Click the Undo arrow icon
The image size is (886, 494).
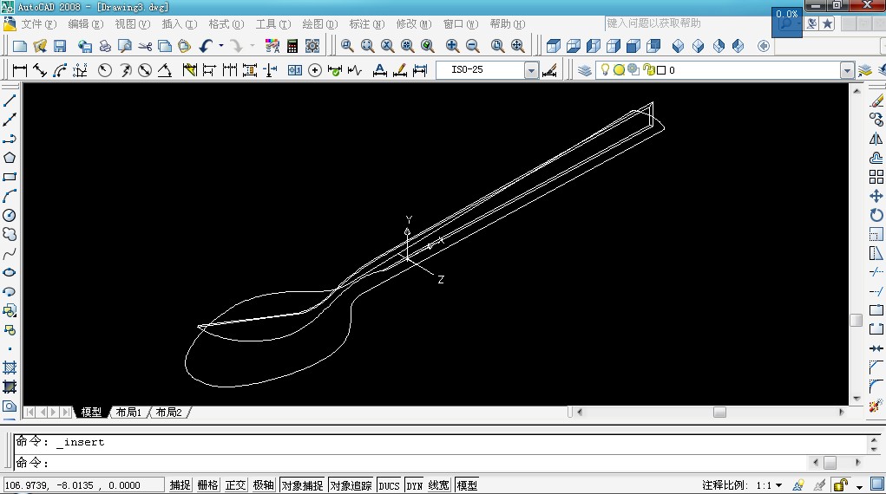pyautogui.click(x=207, y=46)
